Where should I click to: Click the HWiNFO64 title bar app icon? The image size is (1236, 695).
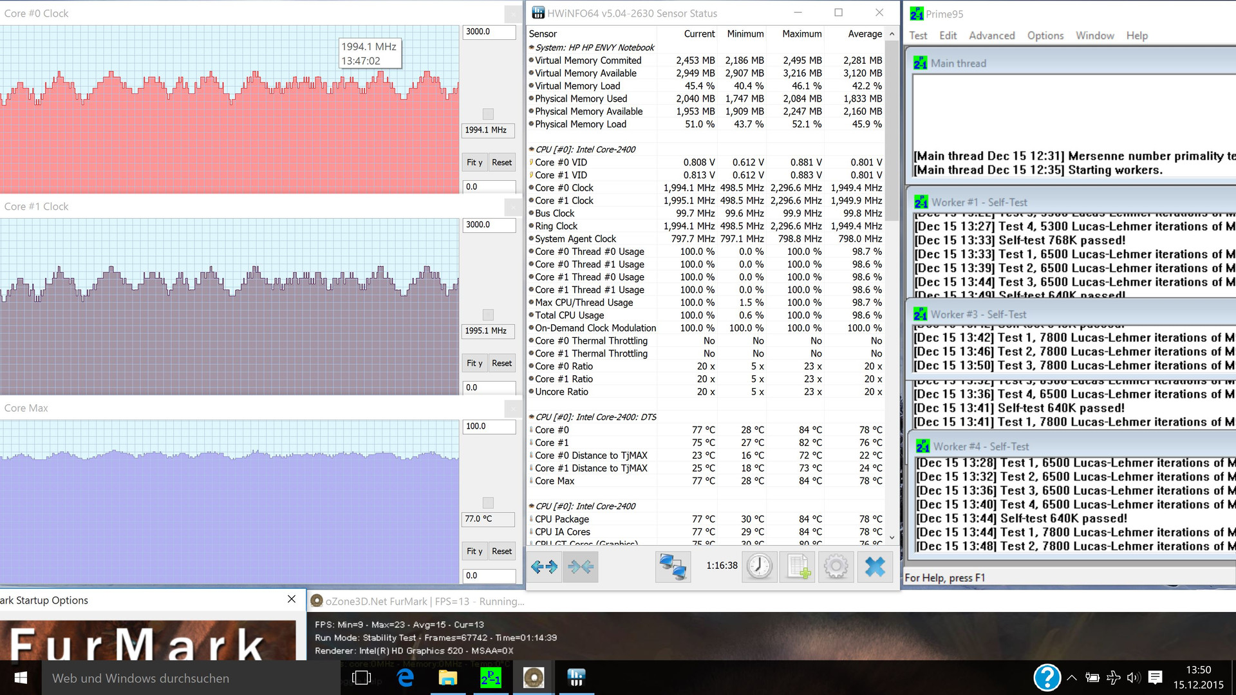(538, 13)
